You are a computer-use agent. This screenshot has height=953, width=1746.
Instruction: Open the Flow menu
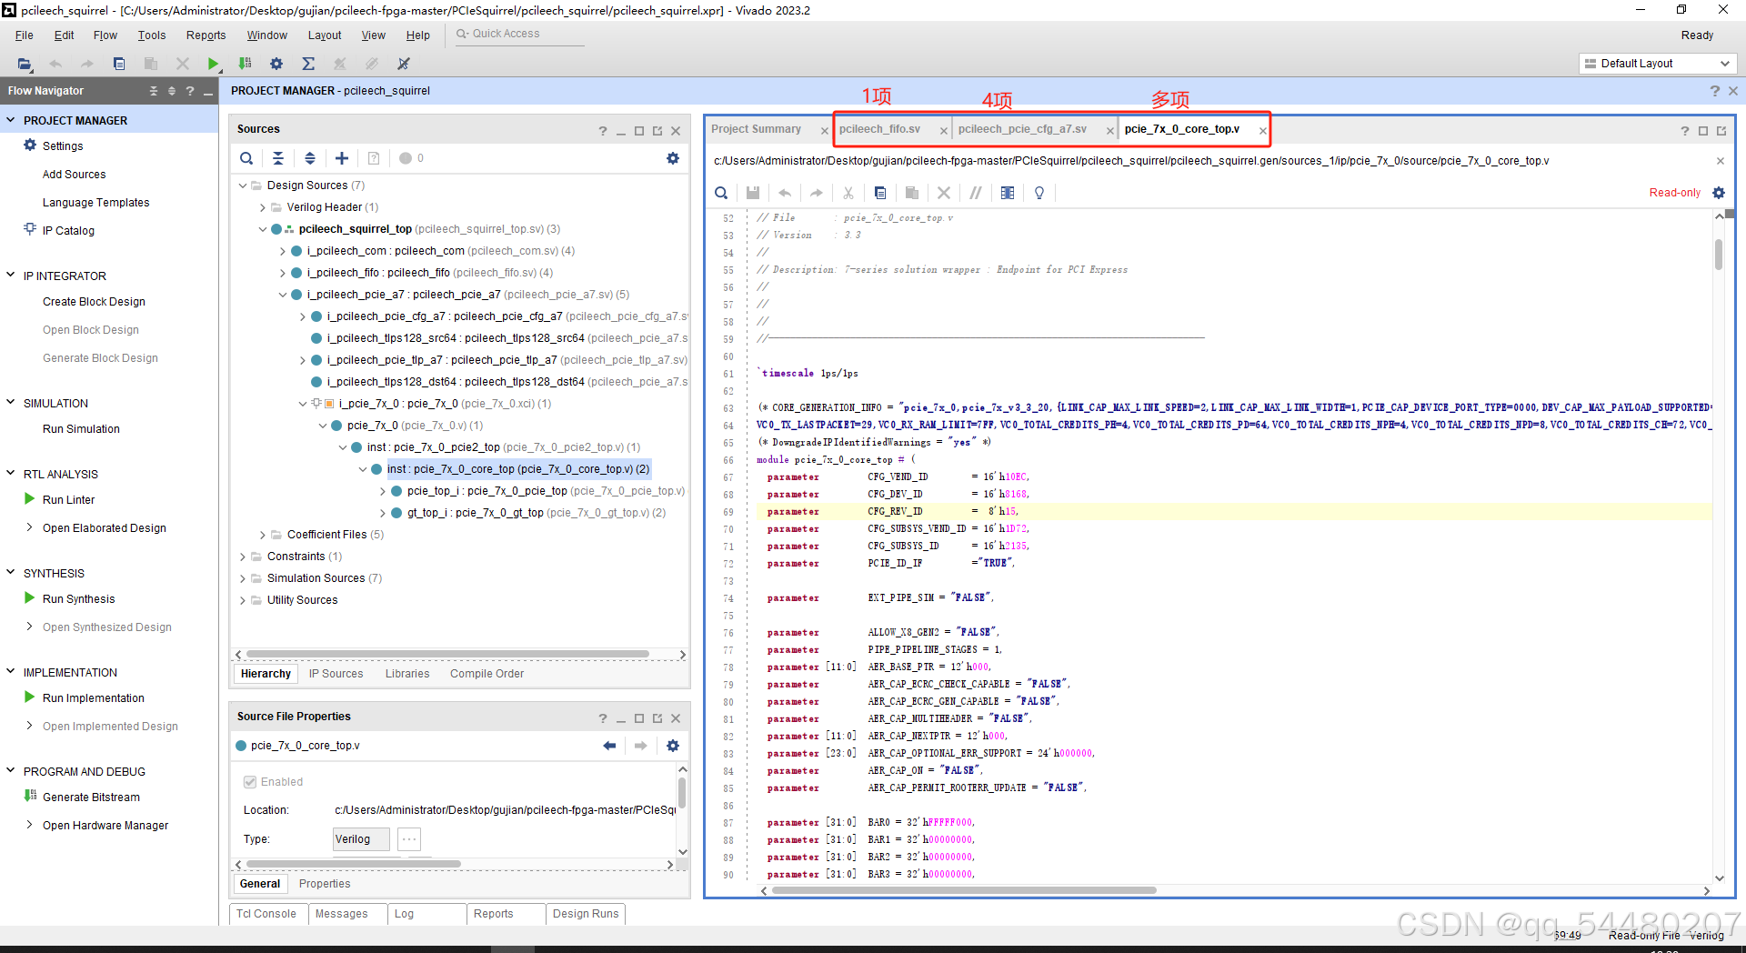105,35
